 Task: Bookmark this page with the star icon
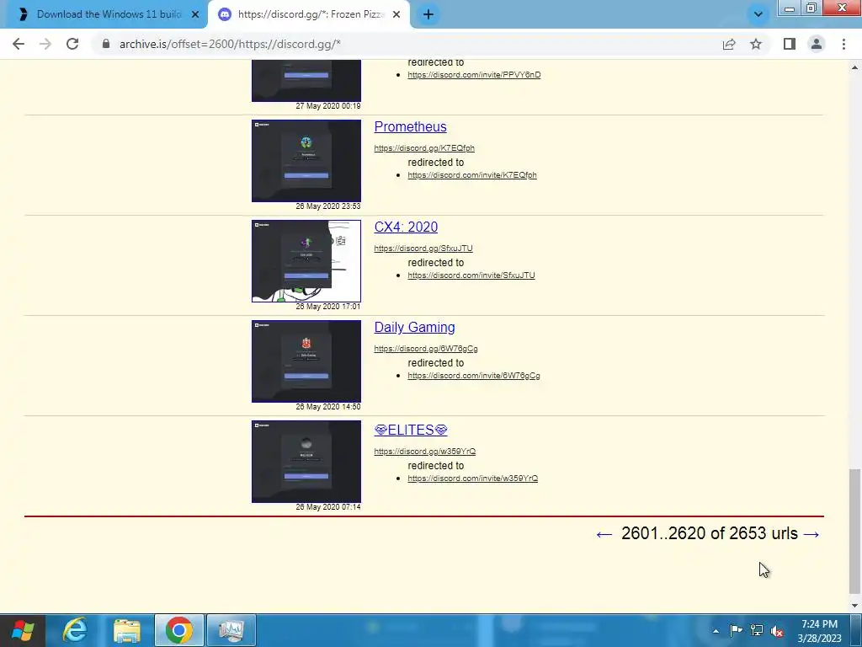click(756, 44)
